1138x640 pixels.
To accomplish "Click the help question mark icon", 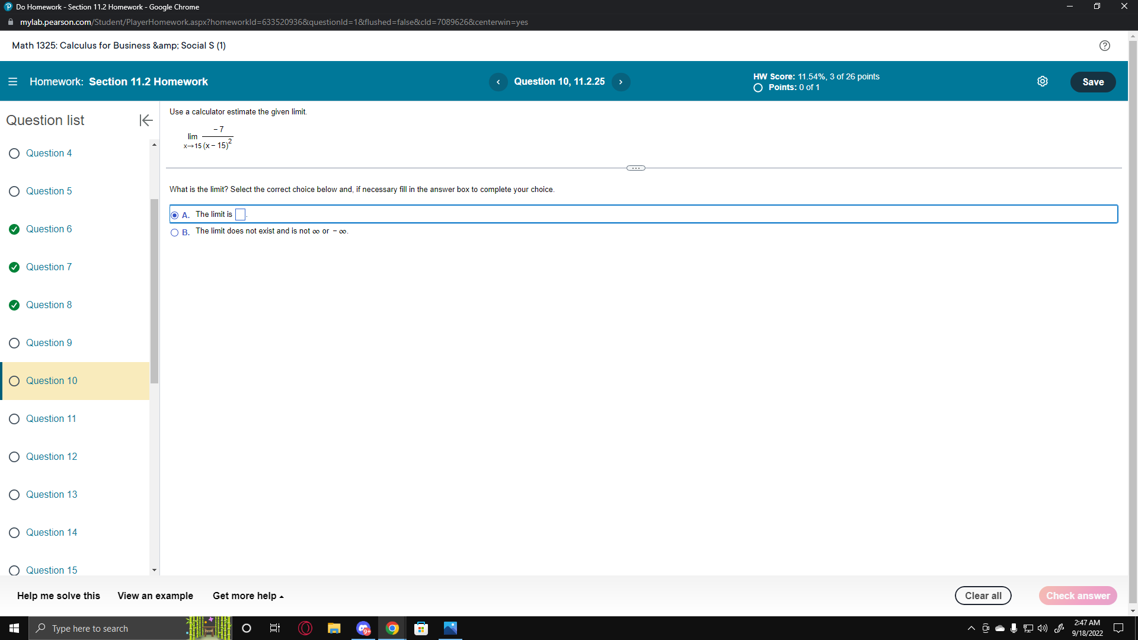I will pos(1104,46).
